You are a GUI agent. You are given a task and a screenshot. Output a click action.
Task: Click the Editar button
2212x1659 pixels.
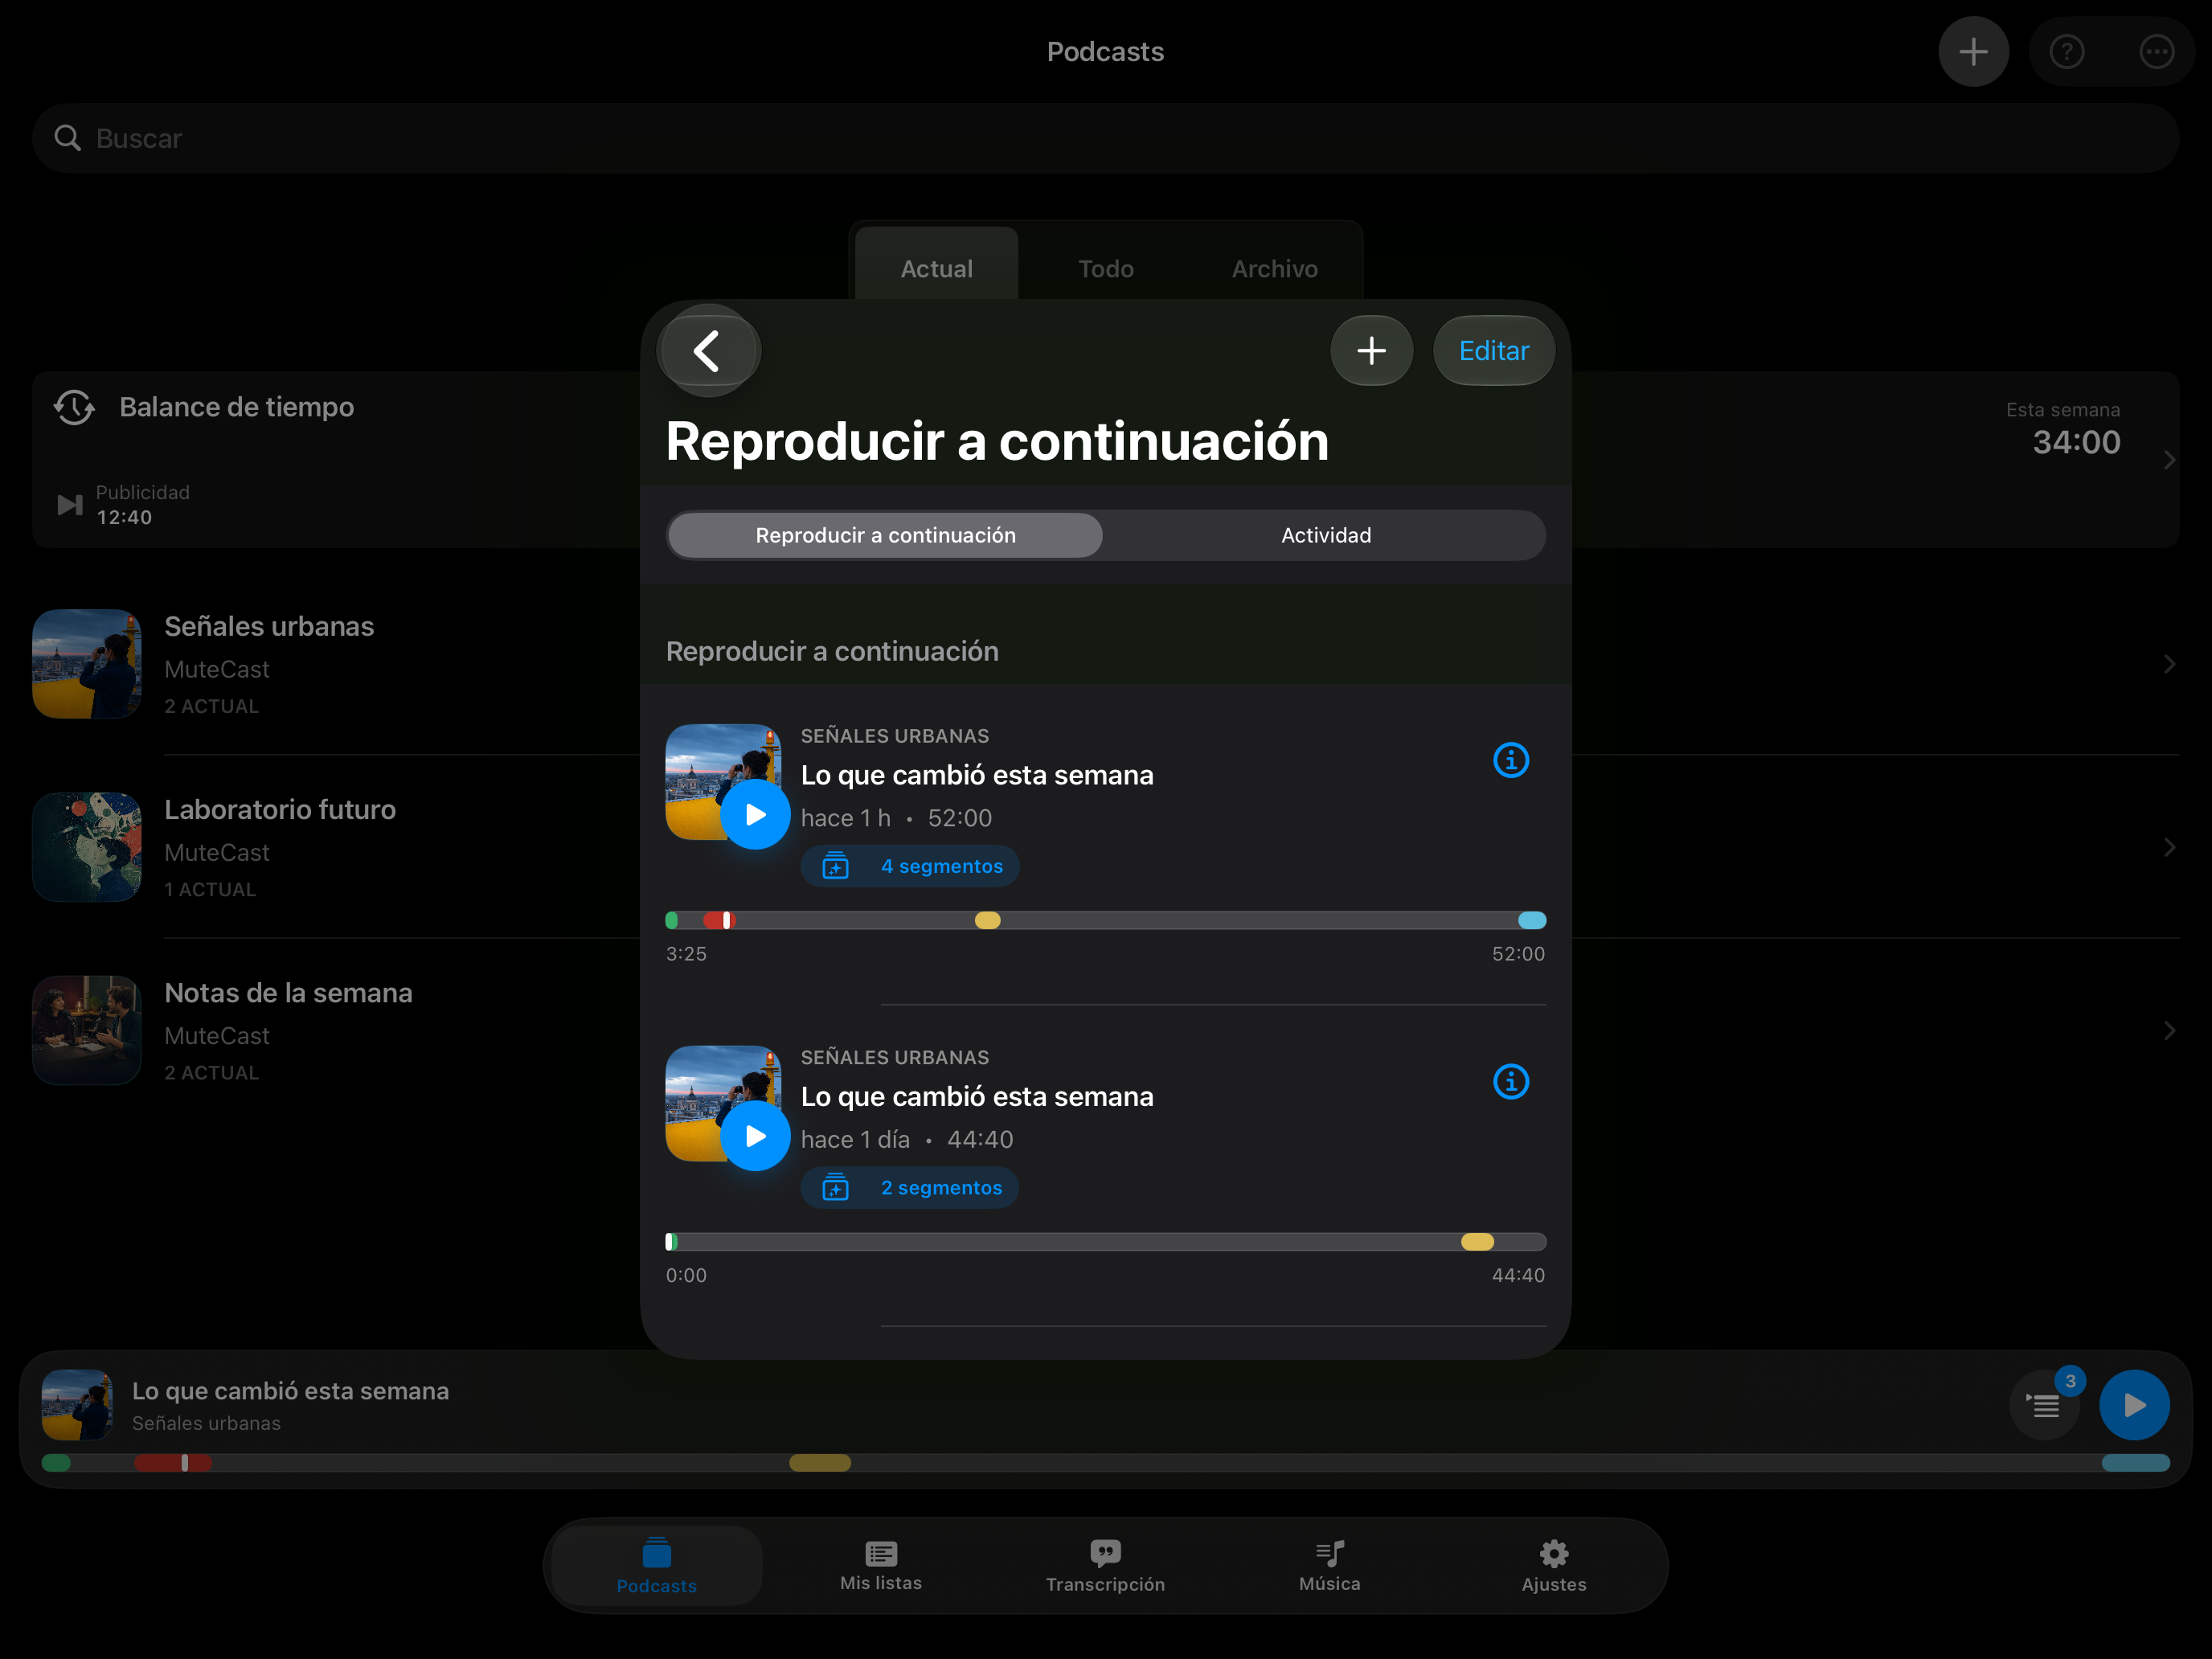coord(1493,351)
